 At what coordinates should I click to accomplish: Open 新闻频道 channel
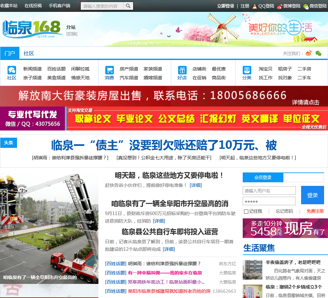32,69
